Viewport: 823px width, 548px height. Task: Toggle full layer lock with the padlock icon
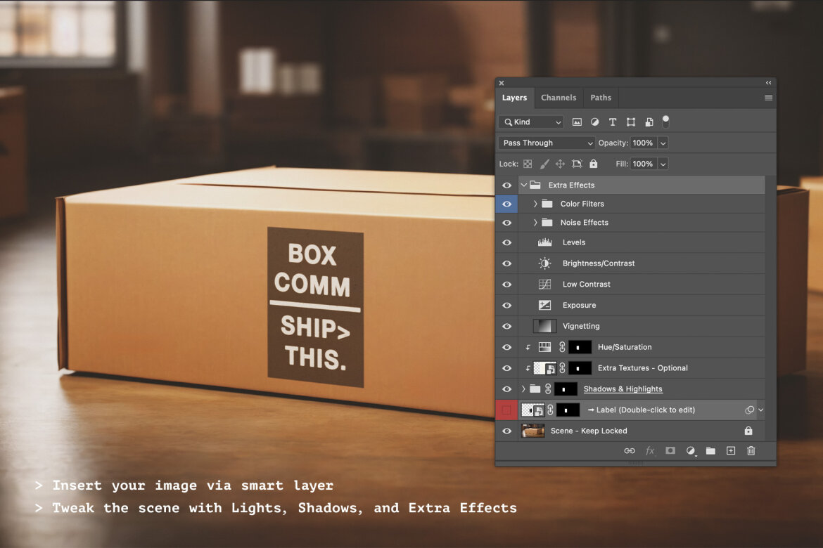point(594,163)
